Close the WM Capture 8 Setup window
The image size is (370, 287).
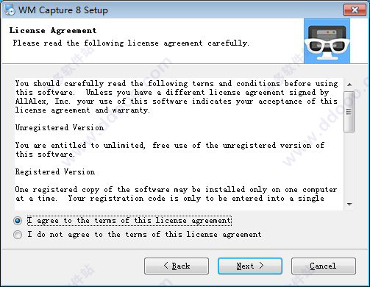click(355, 10)
